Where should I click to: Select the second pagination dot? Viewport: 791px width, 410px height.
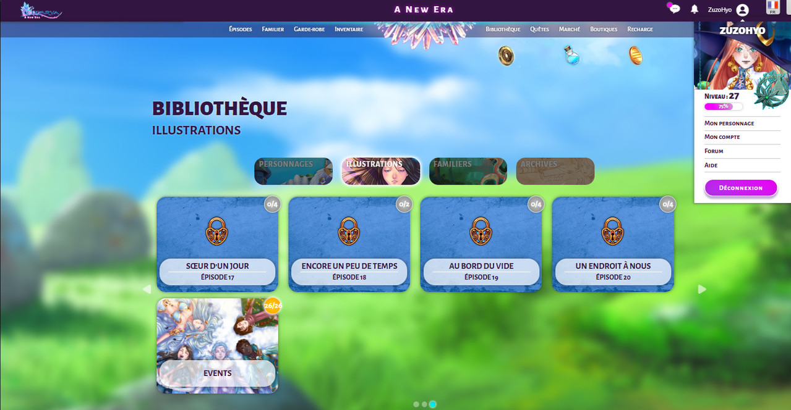[424, 404]
